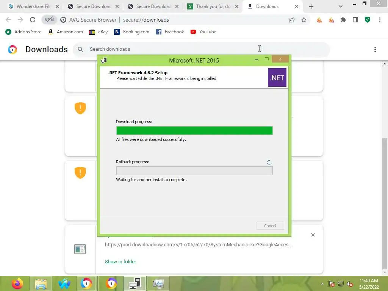This screenshot has width=388, height=291.
Task: Open the blue W app on taskbar
Action: [x=64, y=283]
